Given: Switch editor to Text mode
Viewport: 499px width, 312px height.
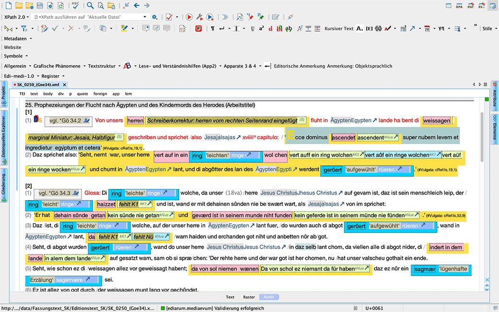Looking at the screenshot, I should pos(230,297).
